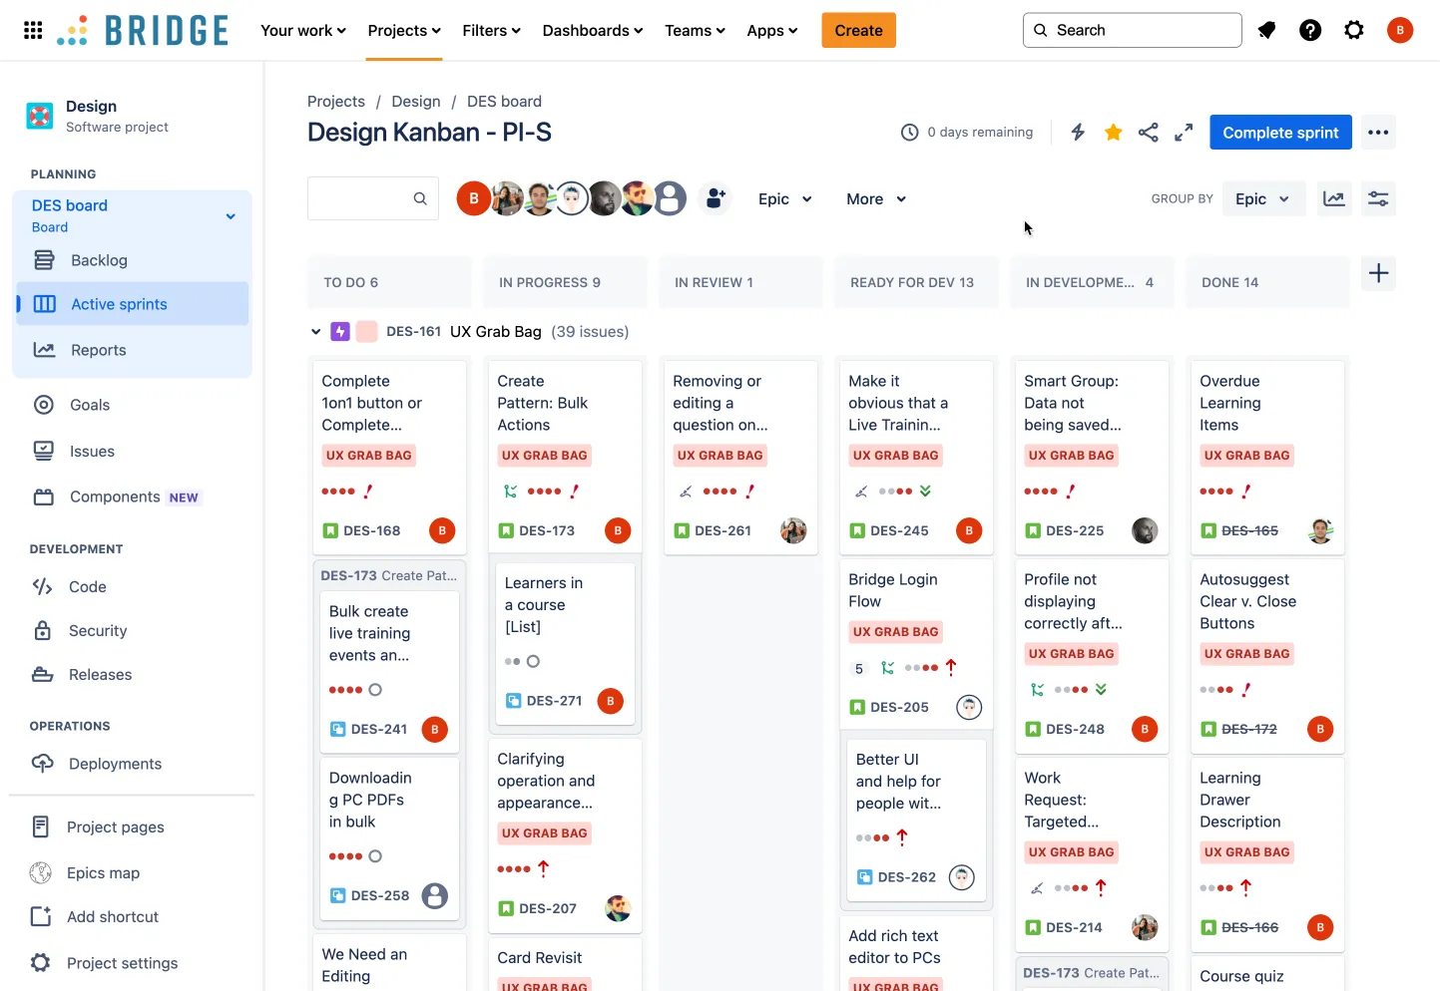Open Reports in the sidebar
The width and height of the screenshot is (1440, 991).
click(x=132, y=350)
